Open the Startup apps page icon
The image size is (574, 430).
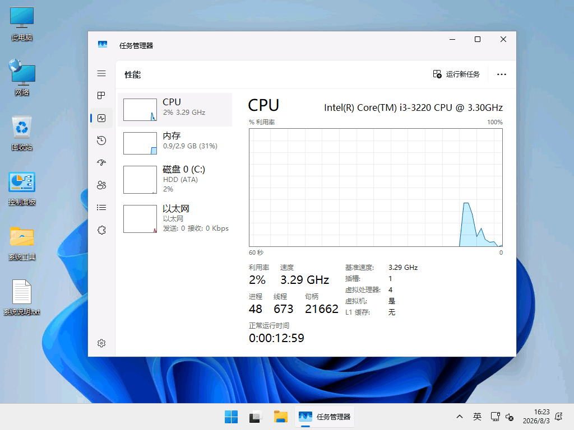(101, 163)
